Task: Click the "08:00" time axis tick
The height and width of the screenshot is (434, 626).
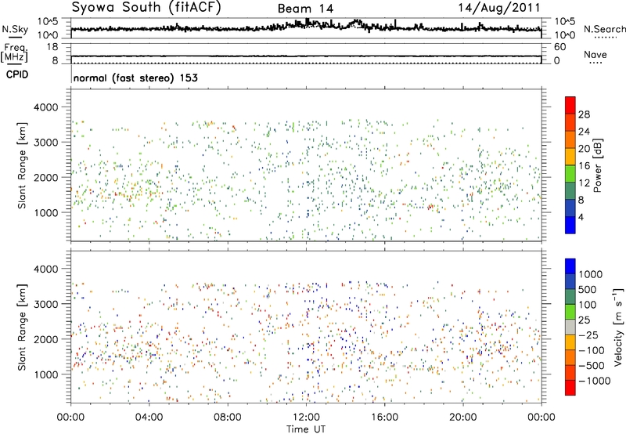Action: [228, 418]
